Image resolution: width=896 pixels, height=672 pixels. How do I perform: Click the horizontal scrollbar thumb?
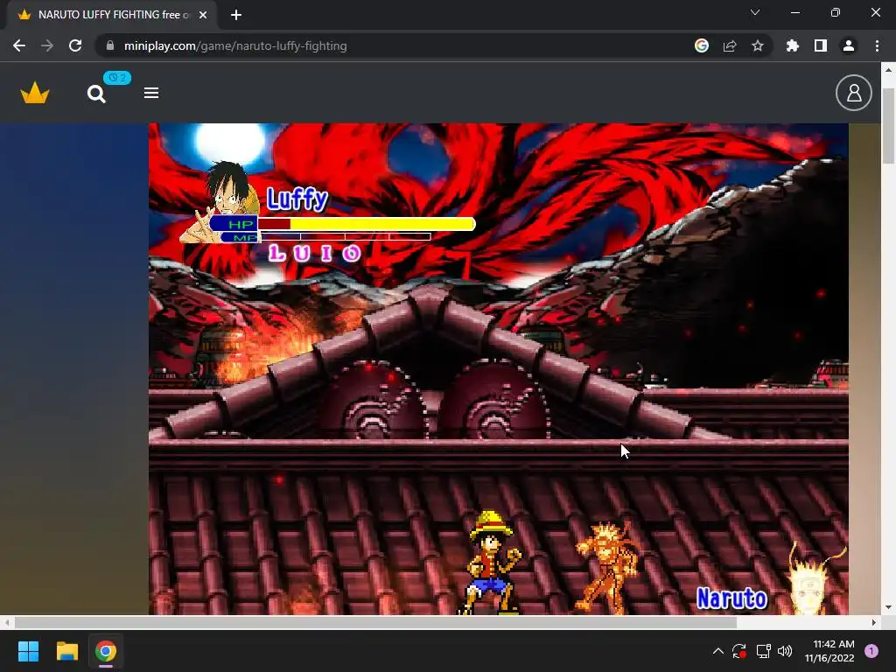point(375,622)
